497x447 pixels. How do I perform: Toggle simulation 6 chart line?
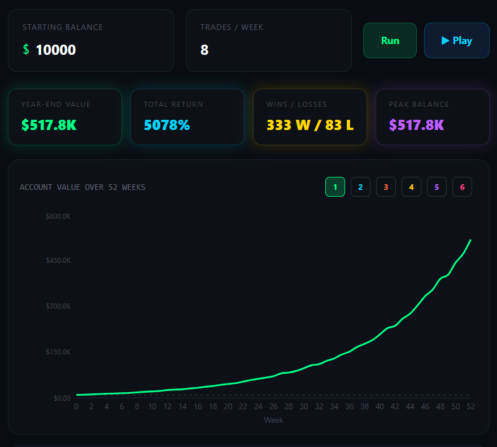tap(462, 187)
